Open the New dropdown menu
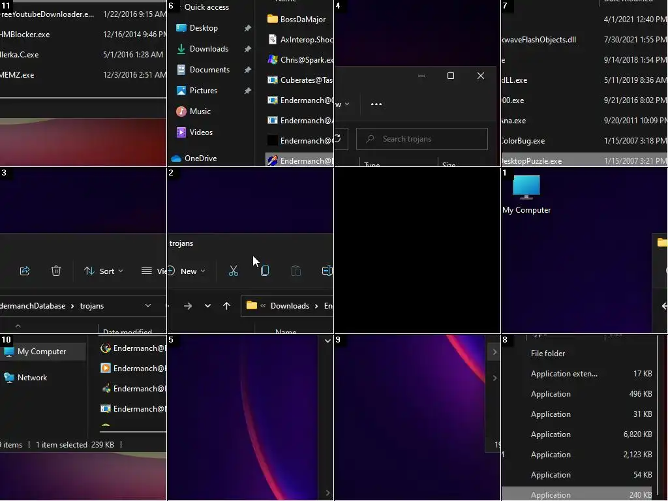The image size is (668, 501). 186,271
